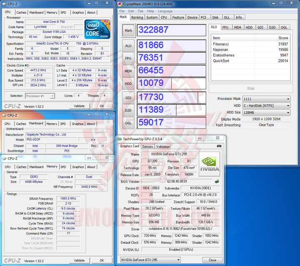
Task: Select the OGL results tab
Action: tap(284, 28)
